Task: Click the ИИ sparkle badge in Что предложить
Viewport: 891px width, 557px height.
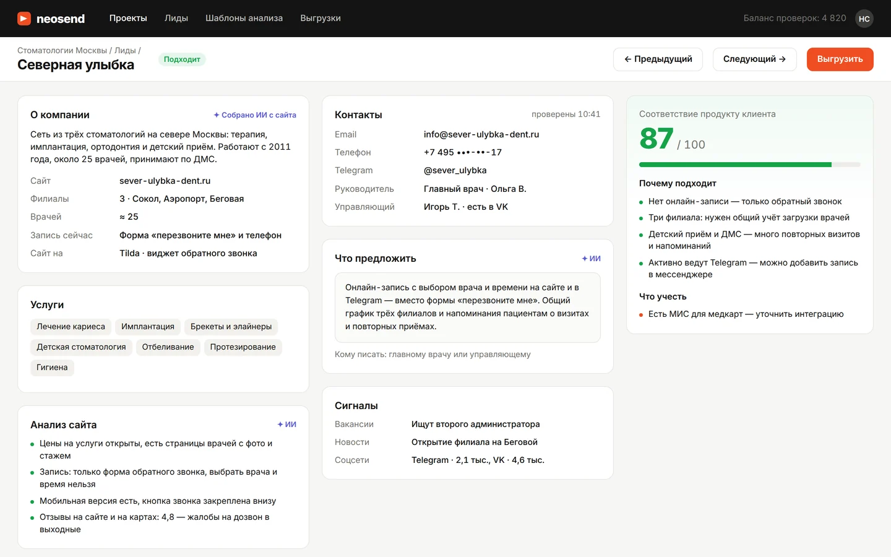Action: (592, 259)
